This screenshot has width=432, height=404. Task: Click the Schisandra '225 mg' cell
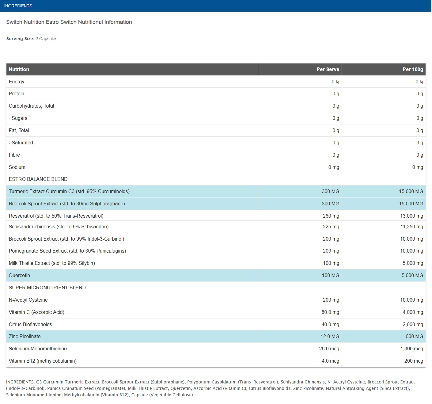300,227
